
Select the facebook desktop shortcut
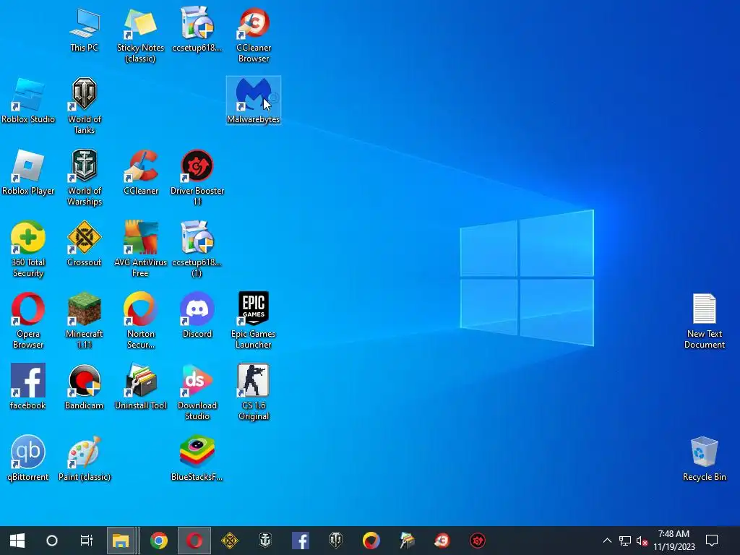[28, 387]
